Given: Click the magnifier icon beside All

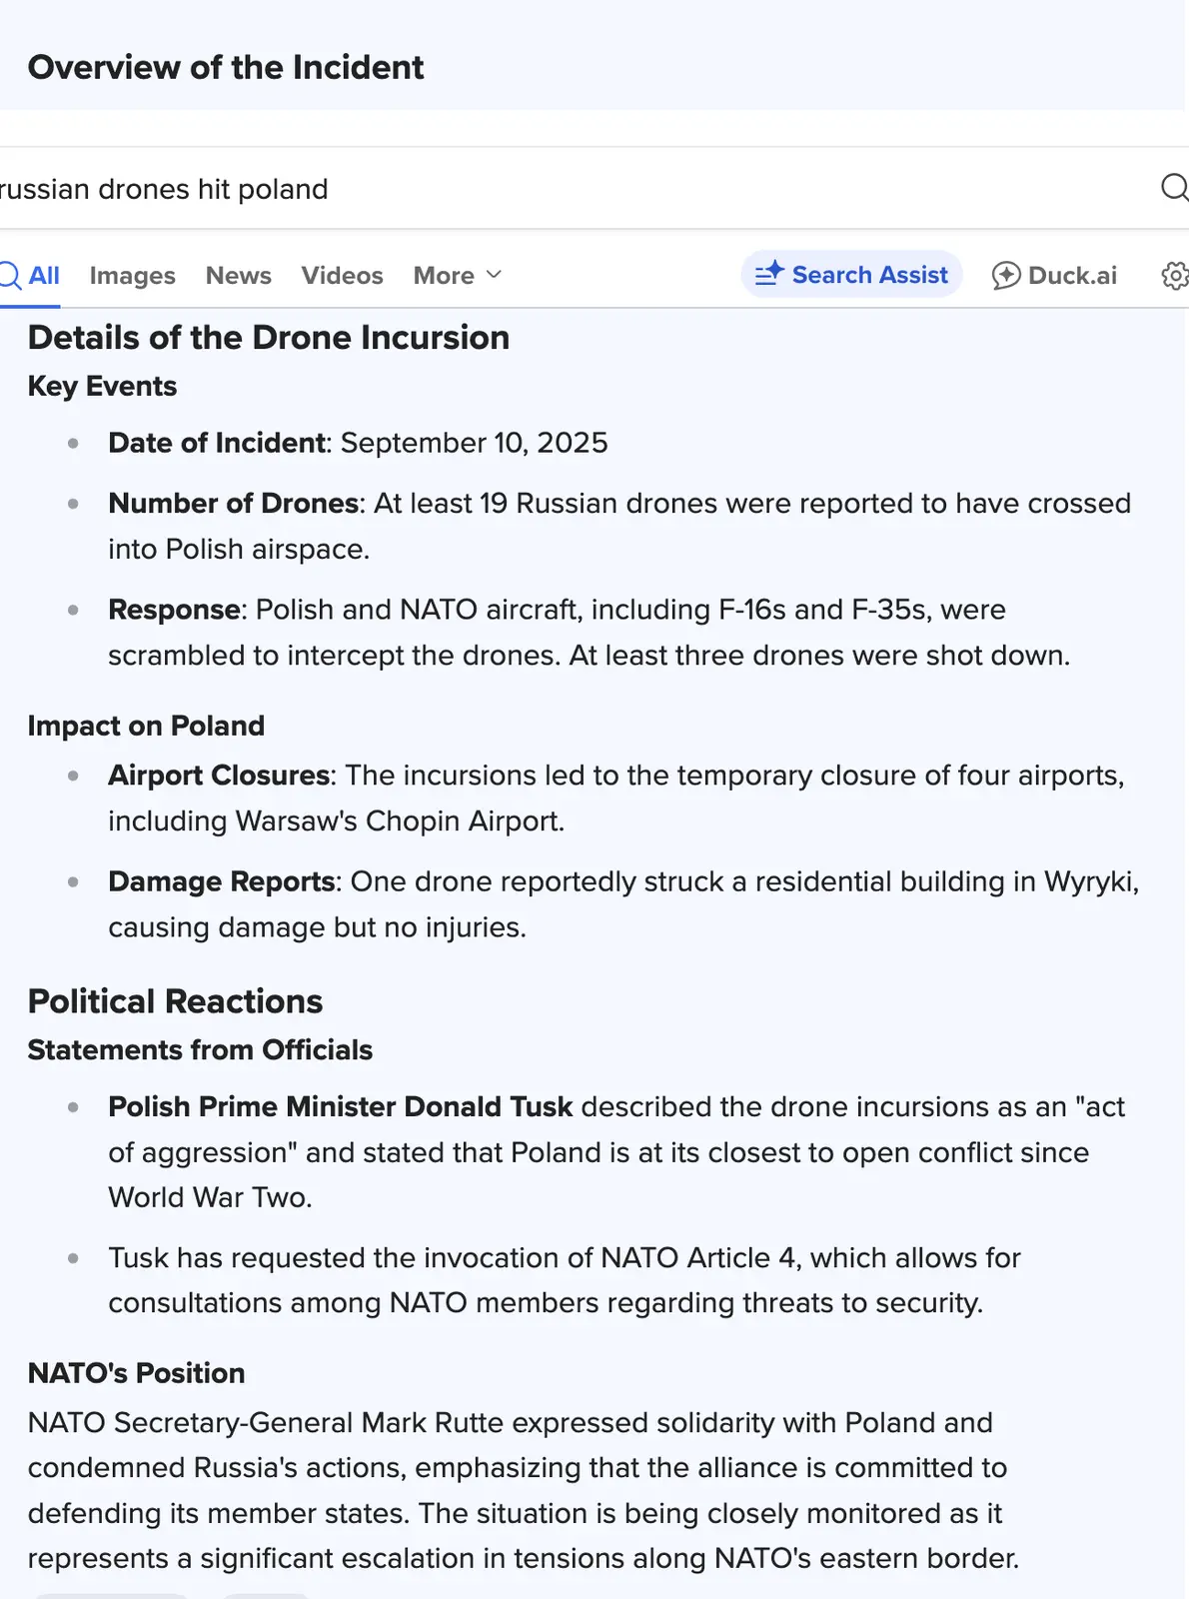Looking at the screenshot, I should click(10, 275).
